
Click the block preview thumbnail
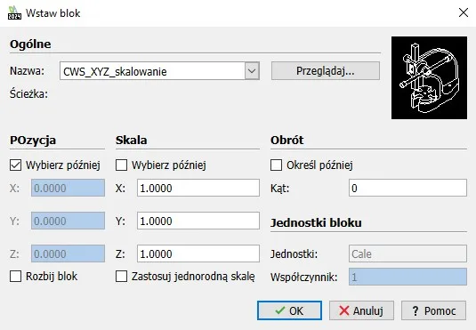click(429, 78)
